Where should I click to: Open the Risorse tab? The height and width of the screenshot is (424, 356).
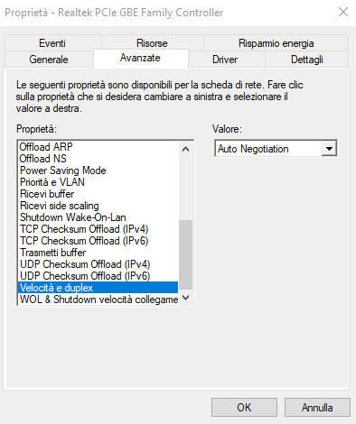point(152,43)
